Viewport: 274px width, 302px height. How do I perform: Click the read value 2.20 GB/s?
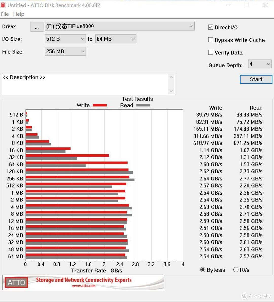click(x=251, y=186)
